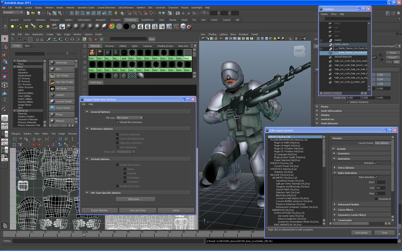The height and width of the screenshot is (251, 402).
Task: Open the Skeleton menu
Action: point(140,7)
